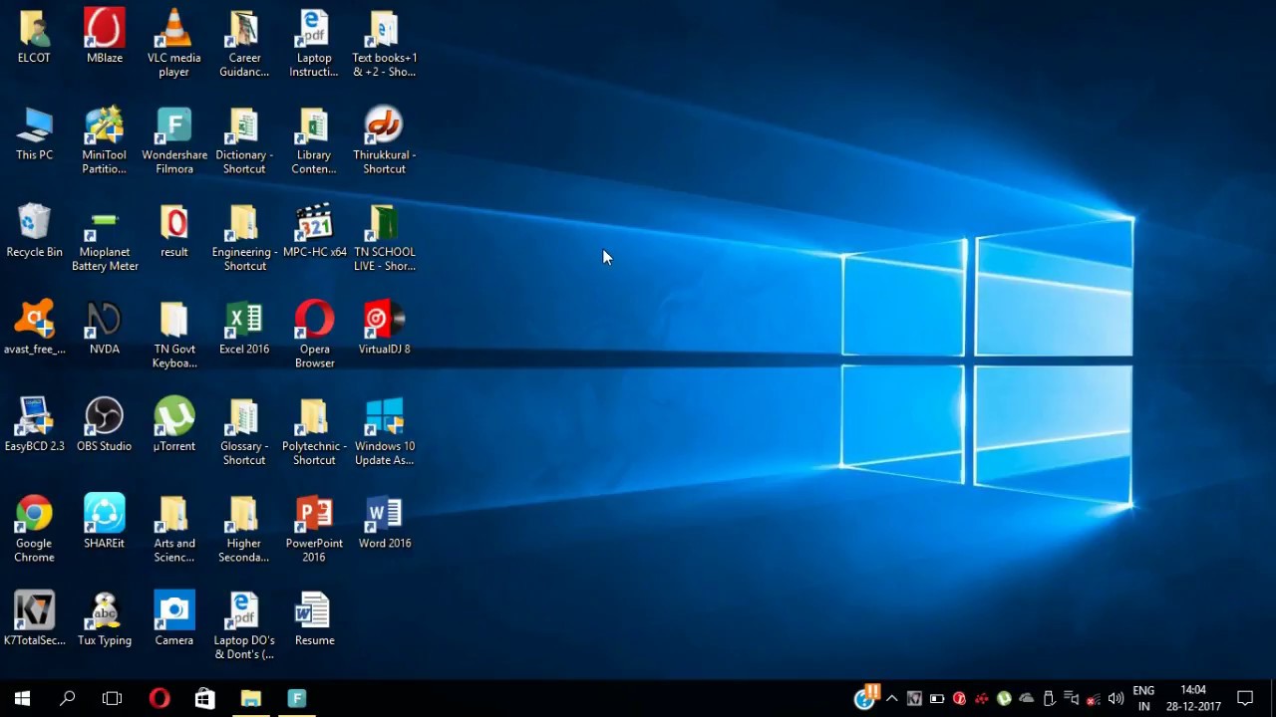Select avast_free installer icon
The image size is (1276, 717).
tap(34, 328)
